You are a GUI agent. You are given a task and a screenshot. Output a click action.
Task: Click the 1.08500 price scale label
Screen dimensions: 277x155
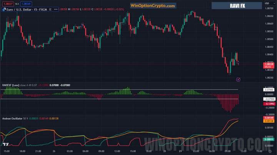(x=269, y=39)
